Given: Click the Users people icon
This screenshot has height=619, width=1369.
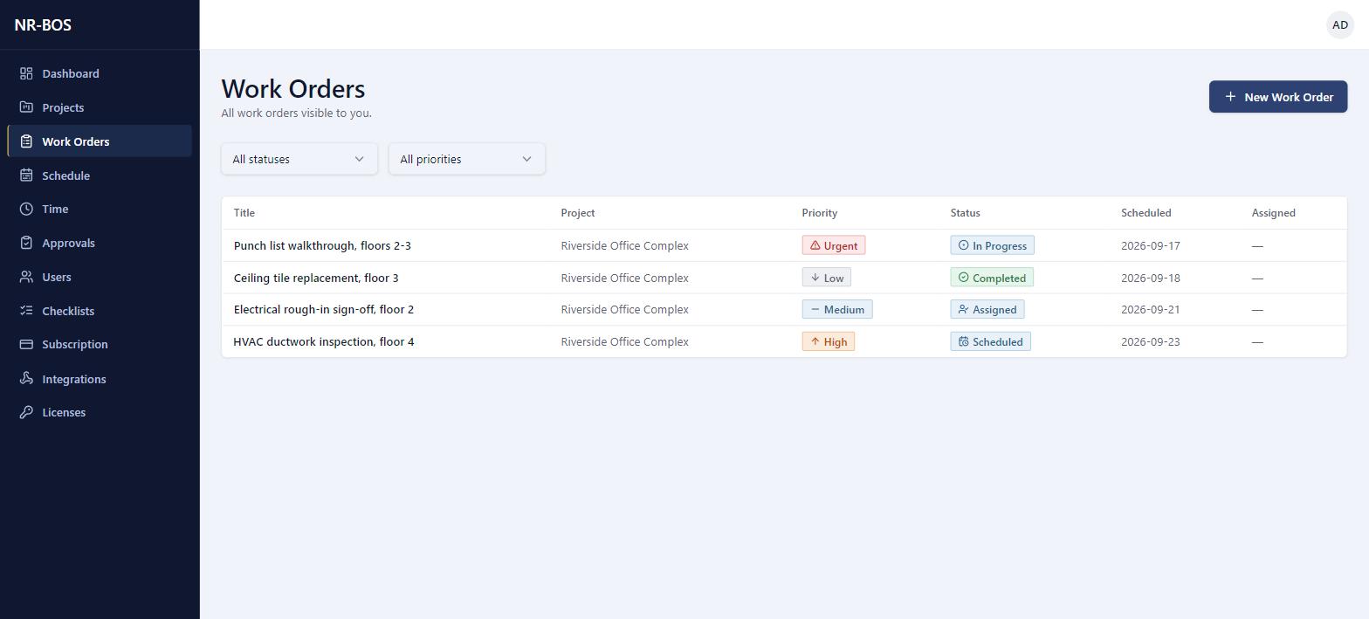Looking at the screenshot, I should [26, 277].
